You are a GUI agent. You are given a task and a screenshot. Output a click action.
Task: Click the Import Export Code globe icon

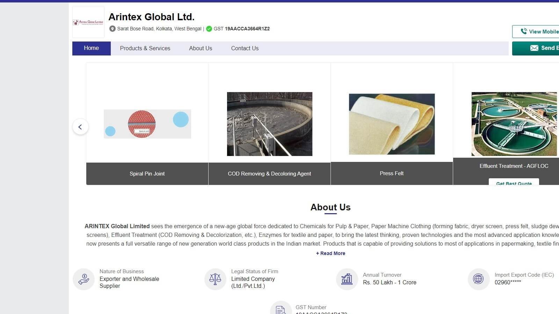(x=478, y=279)
